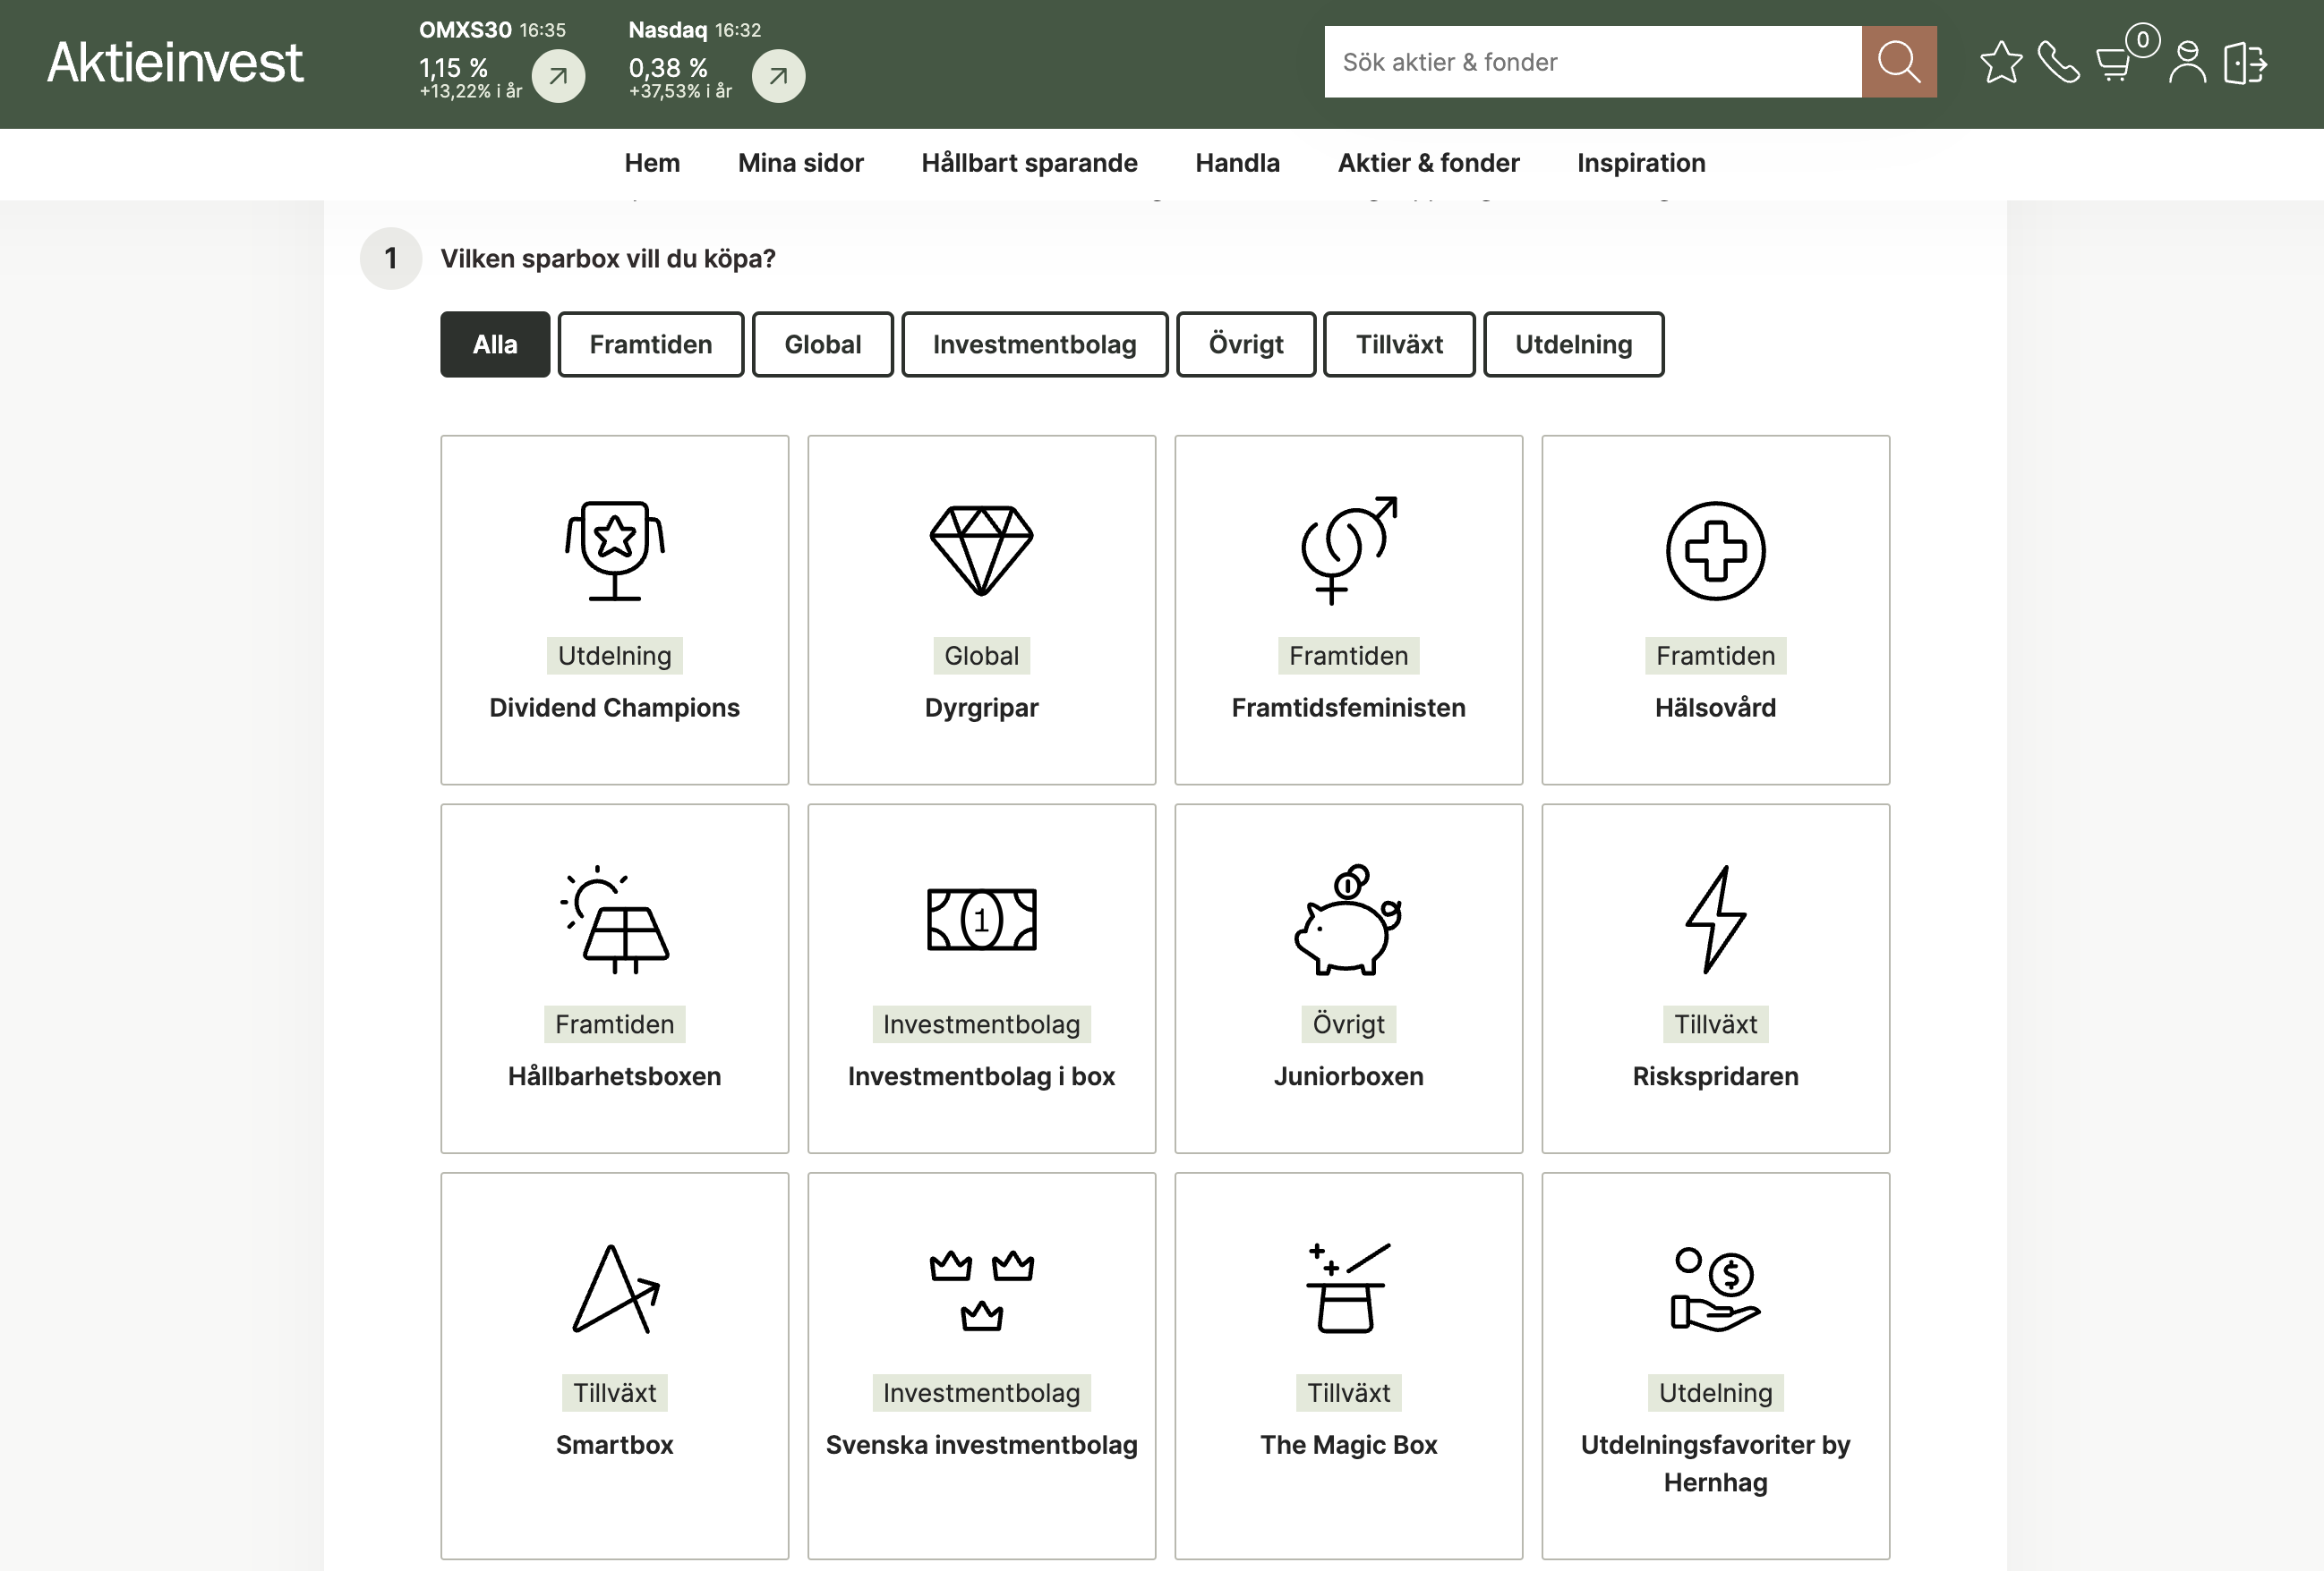2324x1571 pixels.
Task: Select the Dividend Champions sparbox
Action: [614, 609]
